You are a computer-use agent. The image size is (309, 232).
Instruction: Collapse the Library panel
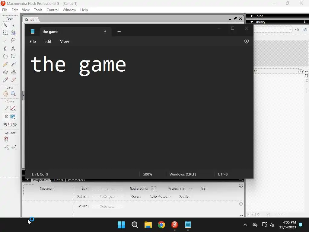click(252, 22)
